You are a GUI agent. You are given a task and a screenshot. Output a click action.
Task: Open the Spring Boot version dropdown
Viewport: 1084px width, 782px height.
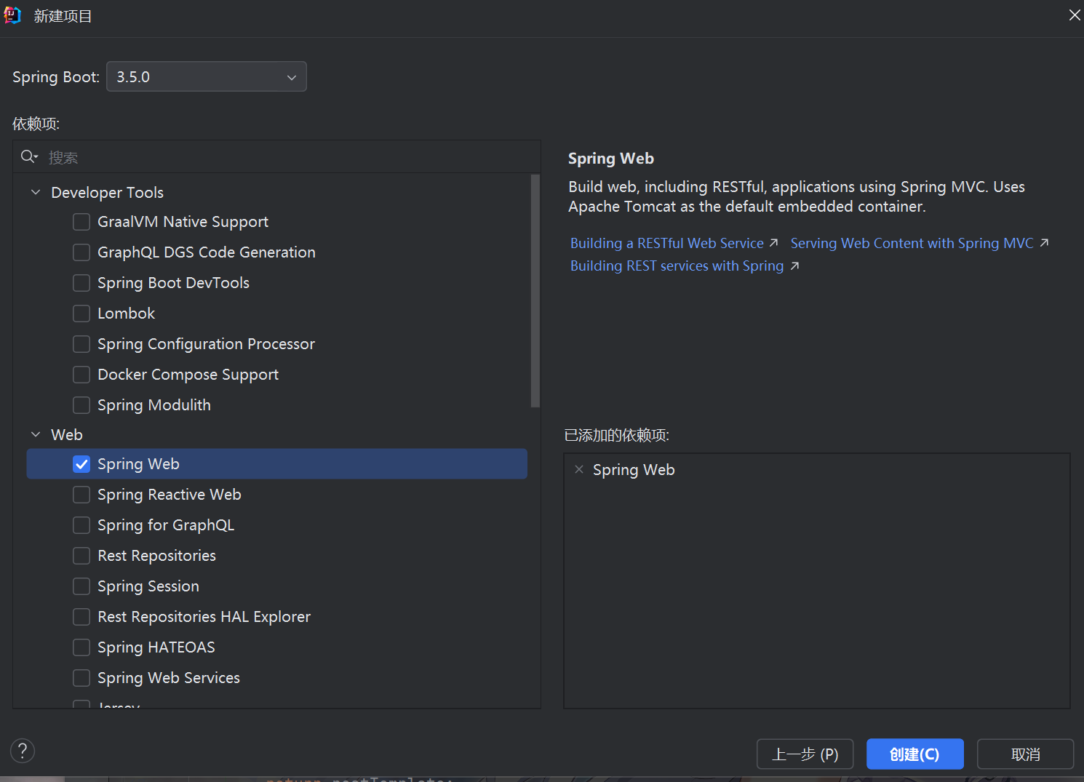207,76
